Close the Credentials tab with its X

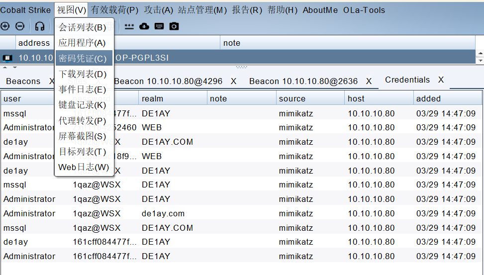(x=441, y=80)
